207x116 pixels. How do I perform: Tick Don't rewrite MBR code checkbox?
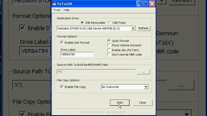109,54
